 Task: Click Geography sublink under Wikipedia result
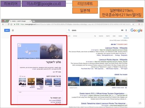pos(124,55)
